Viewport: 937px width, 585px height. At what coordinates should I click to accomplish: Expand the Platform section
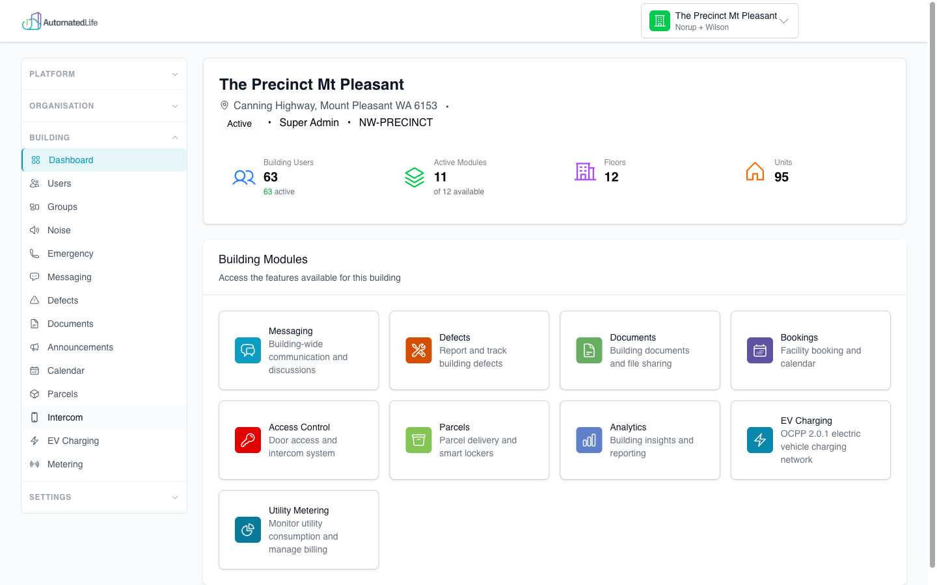[103, 74]
